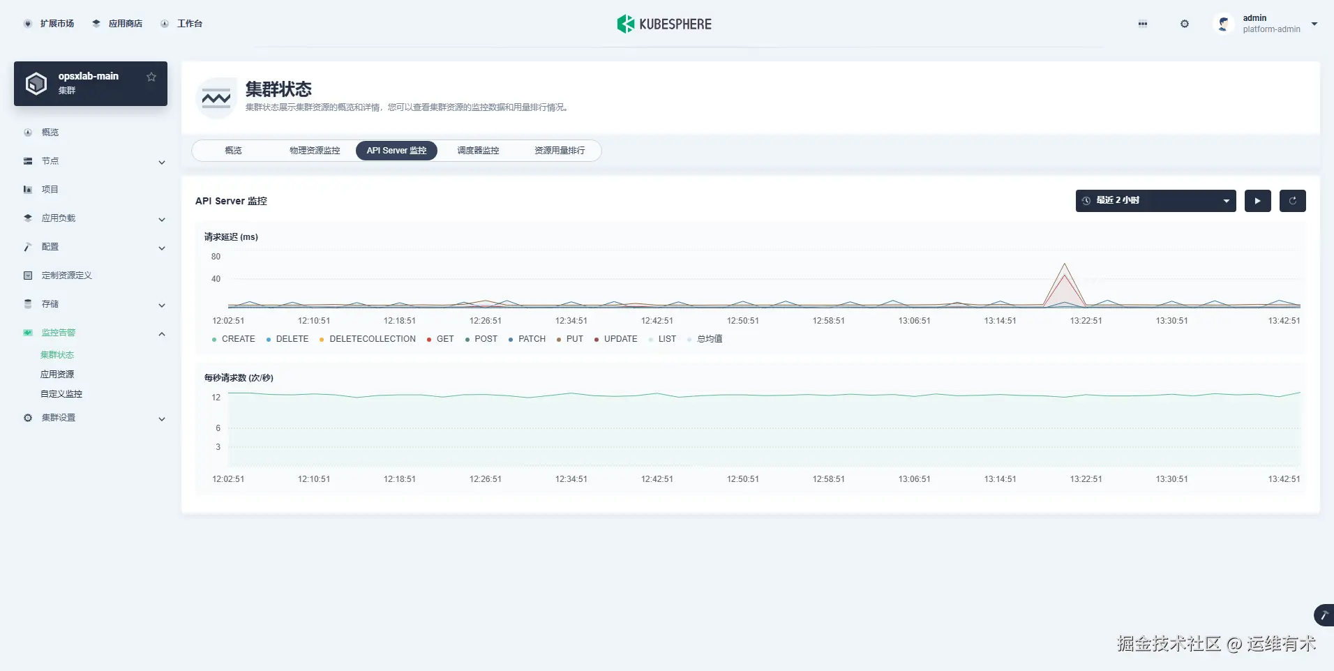Switch to the 资源用量排行 tab
This screenshot has height=671, width=1334.
(558, 150)
